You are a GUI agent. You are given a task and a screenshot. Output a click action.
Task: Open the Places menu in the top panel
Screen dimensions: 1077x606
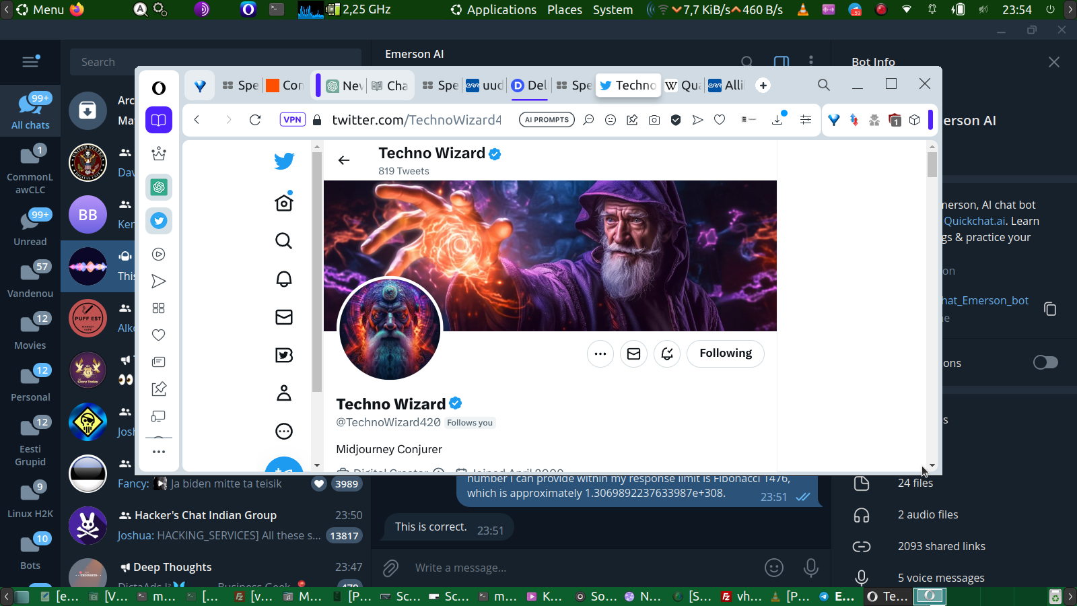click(565, 9)
